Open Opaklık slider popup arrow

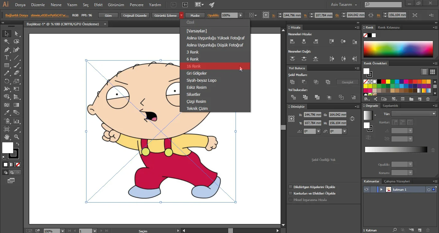pyautogui.click(x=241, y=15)
